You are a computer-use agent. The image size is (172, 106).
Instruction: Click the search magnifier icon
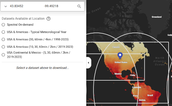tap(79, 6)
